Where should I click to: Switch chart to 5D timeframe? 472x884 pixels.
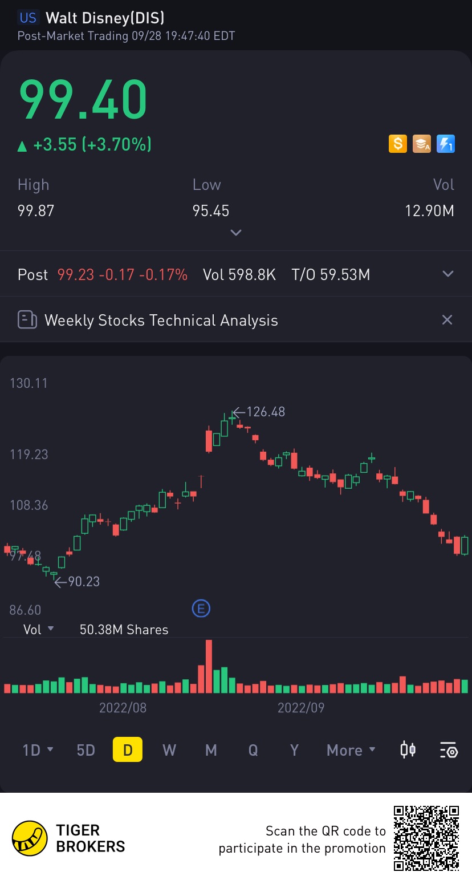point(86,750)
